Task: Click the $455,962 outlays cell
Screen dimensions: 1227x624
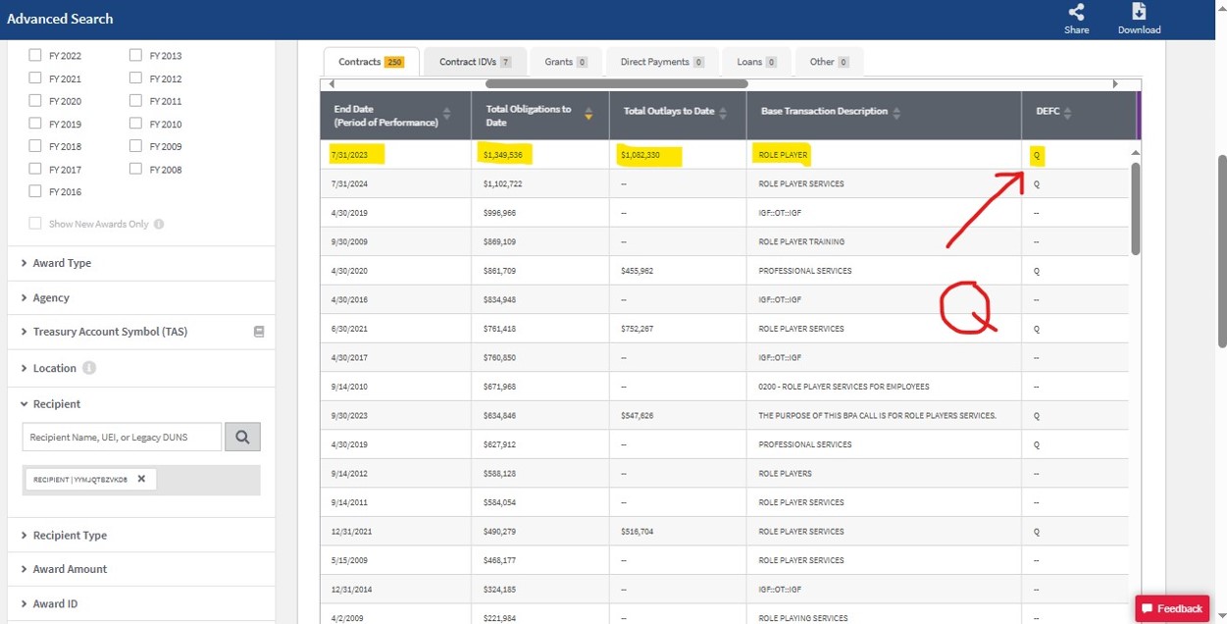Action: (x=678, y=271)
